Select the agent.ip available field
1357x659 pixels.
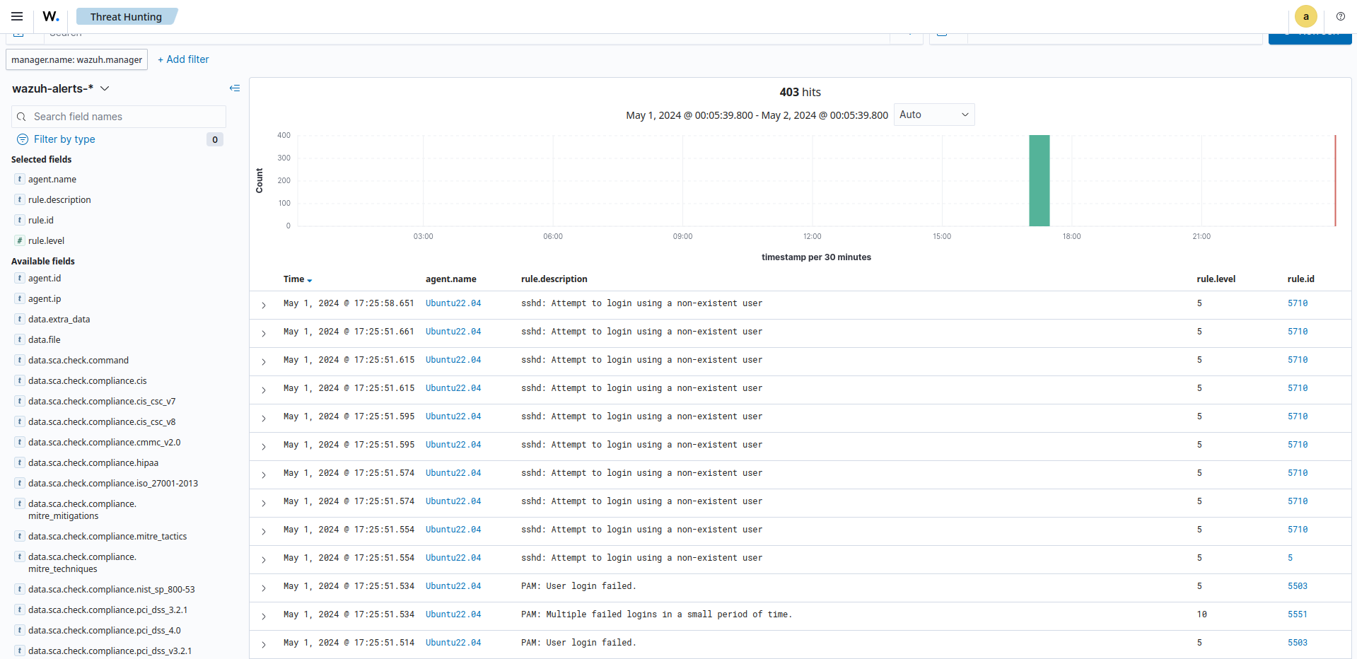[45, 299]
